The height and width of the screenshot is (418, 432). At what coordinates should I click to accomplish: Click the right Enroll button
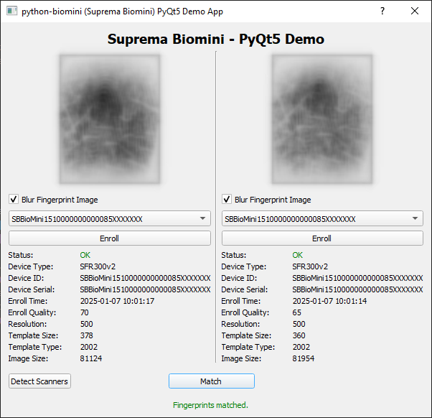coord(322,238)
